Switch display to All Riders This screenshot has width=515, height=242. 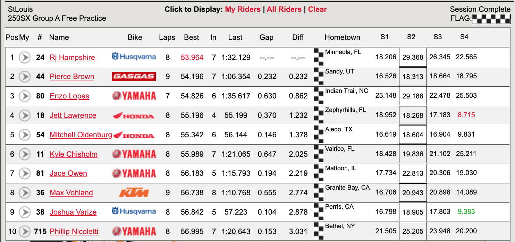284,9
